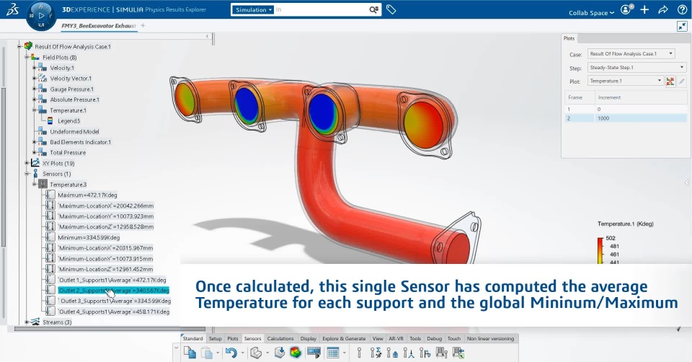Select Outlet 4_Supports1 Average=458.171Kdeg
The width and height of the screenshot is (692, 362).
pyautogui.click(x=113, y=312)
